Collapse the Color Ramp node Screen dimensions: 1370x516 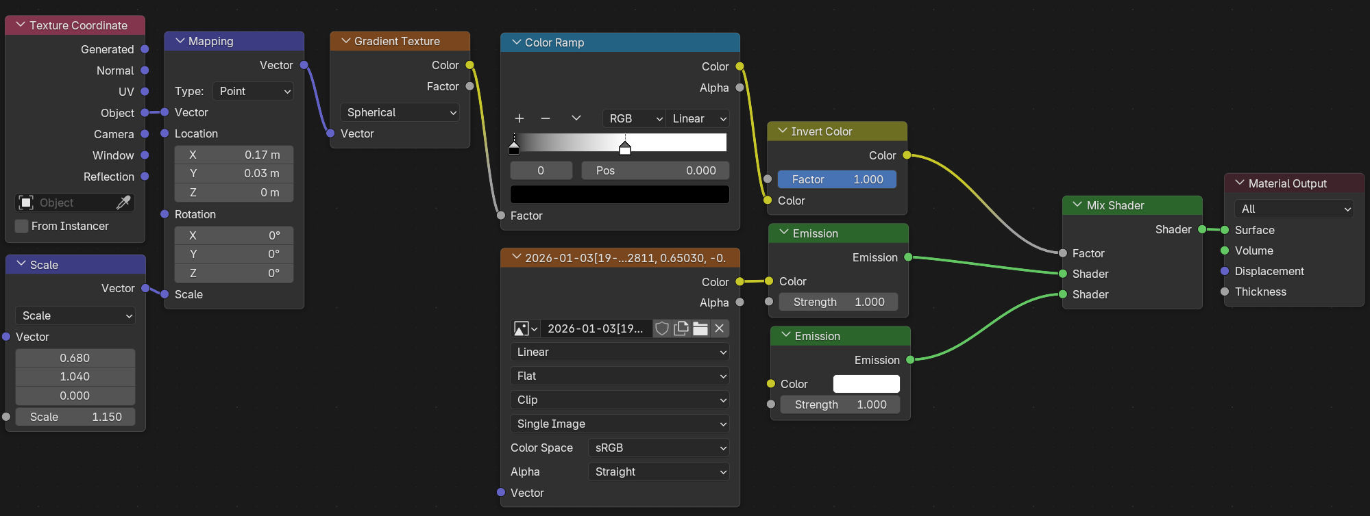click(516, 42)
